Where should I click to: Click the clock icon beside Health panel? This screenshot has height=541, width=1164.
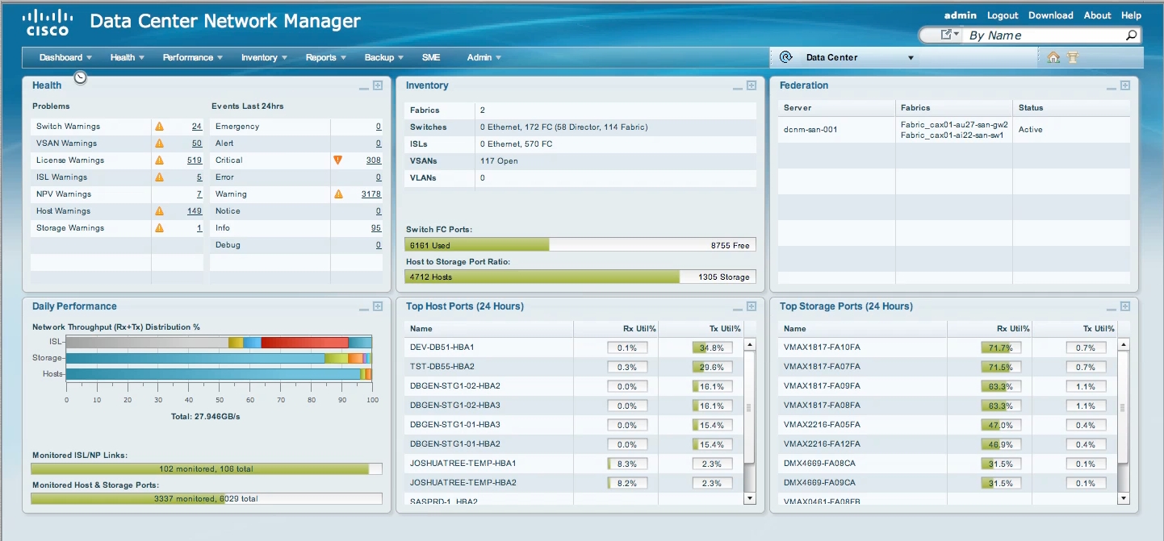[80, 77]
